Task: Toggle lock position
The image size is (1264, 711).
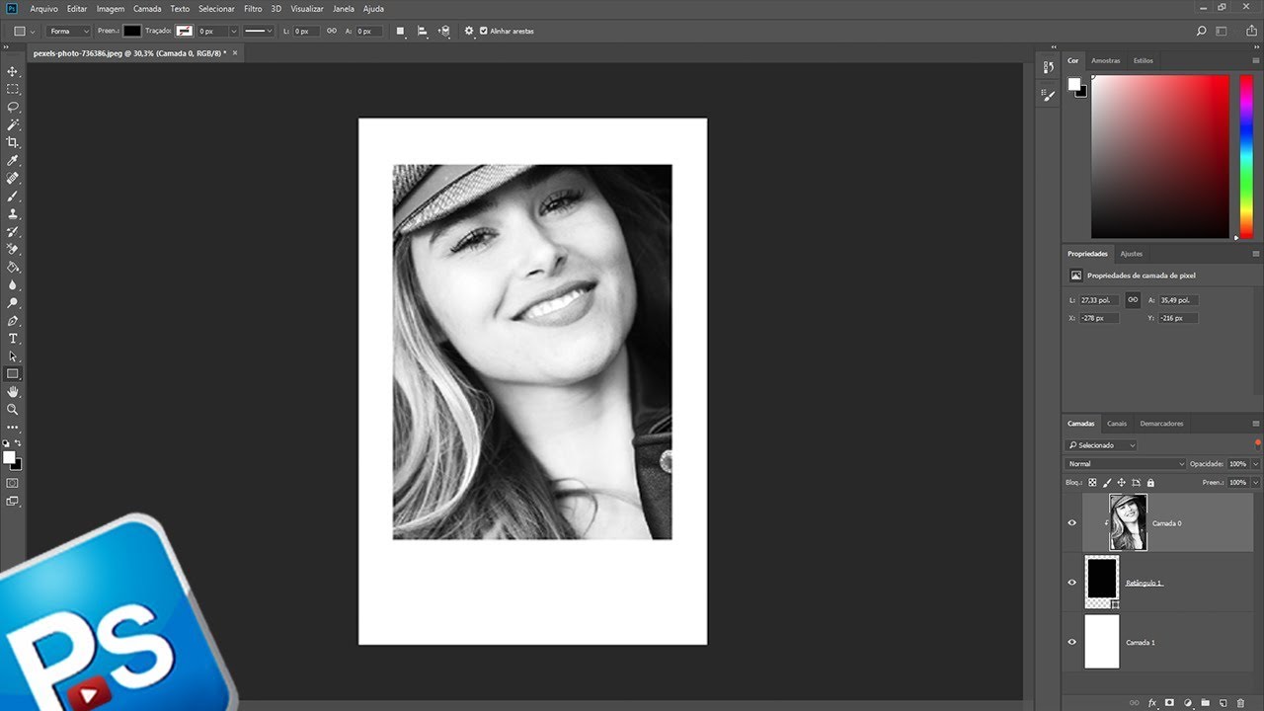Action: point(1121,483)
